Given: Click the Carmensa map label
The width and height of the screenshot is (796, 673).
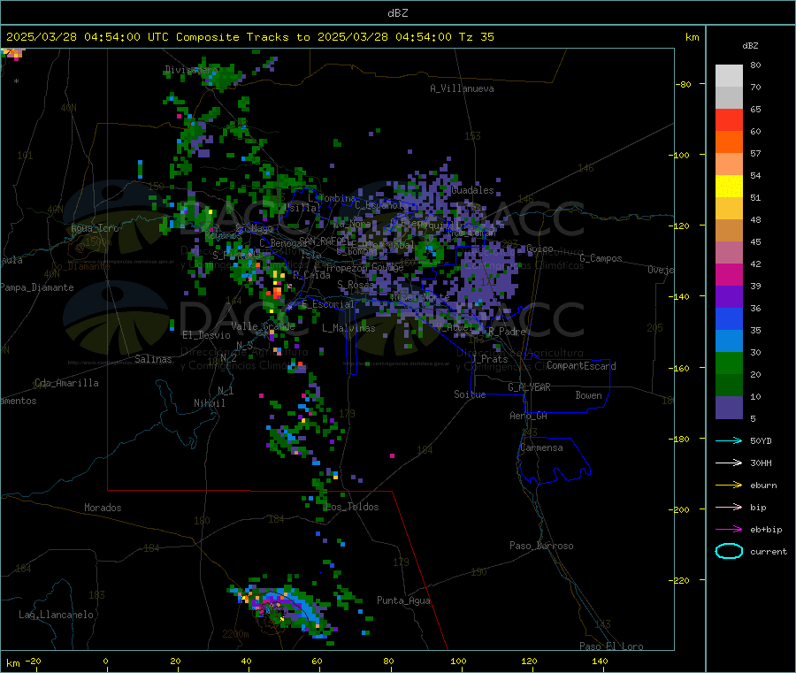Looking at the screenshot, I should pyautogui.click(x=541, y=447).
